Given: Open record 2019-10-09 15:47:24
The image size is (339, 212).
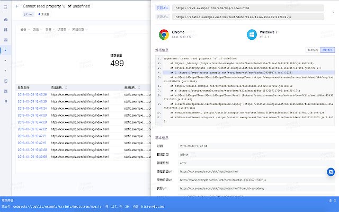Looking at the screenshot, I should (32, 108).
